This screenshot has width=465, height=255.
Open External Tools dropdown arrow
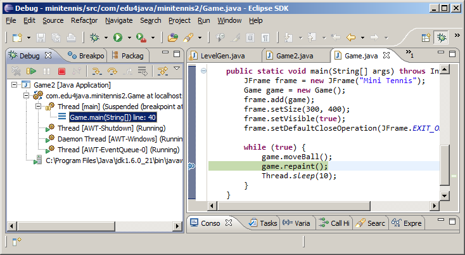click(x=153, y=38)
